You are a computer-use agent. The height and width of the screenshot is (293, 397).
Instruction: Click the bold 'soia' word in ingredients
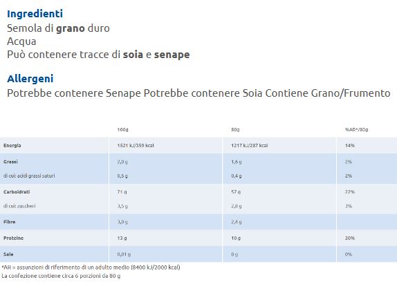tap(133, 55)
